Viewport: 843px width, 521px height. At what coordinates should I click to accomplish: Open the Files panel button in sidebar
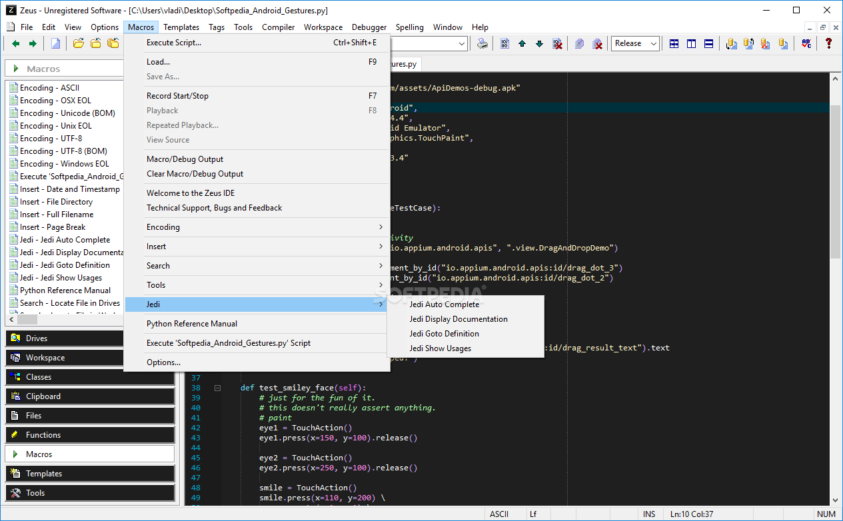90,416
